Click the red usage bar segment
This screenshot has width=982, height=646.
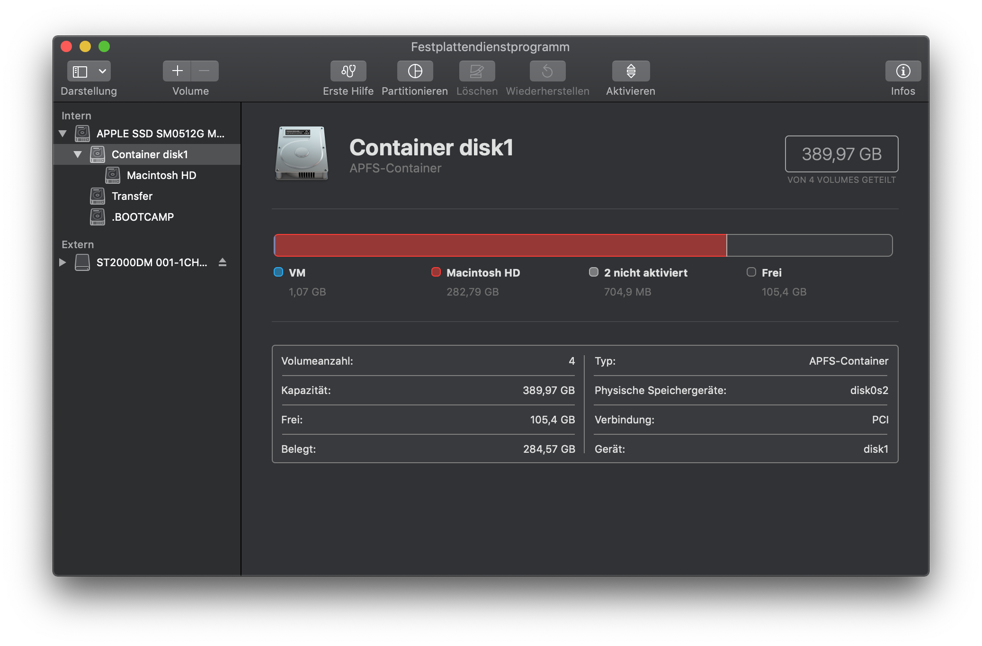click(500, 245)
